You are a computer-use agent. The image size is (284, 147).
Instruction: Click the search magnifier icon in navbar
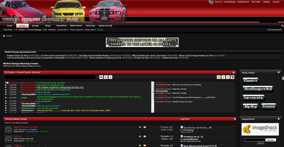pyautogui.click(x=282, y=26)
